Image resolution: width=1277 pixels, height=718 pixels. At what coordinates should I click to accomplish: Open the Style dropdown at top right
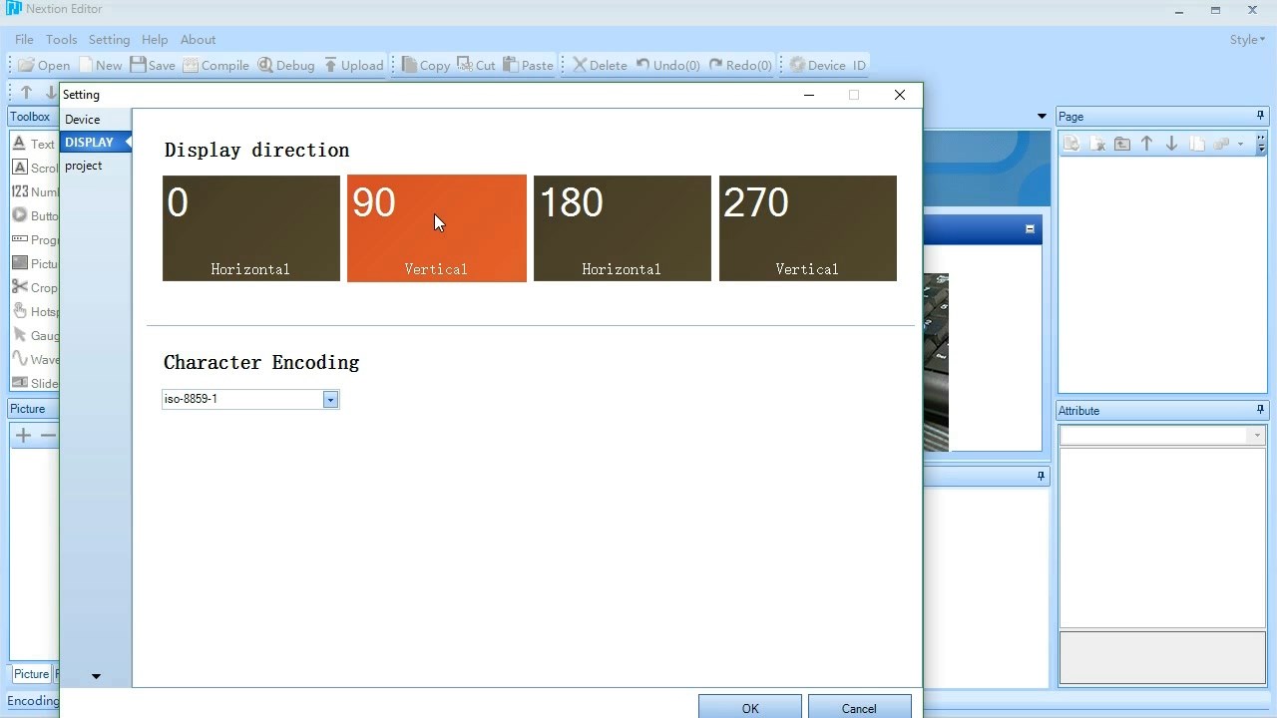click(x=1247, y=40)
